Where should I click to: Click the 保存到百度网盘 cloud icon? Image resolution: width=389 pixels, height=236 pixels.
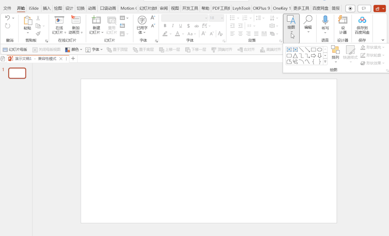click(x=362, y=20)
